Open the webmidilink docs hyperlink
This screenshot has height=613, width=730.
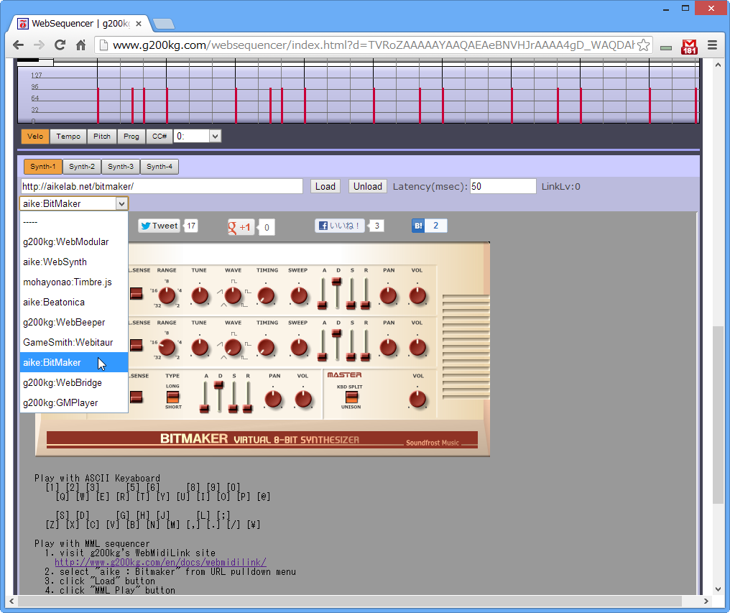pos(161,562)
